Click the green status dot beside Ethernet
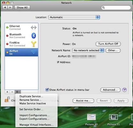The height and width of the screenshot is (128, 133). click(7, 28)
